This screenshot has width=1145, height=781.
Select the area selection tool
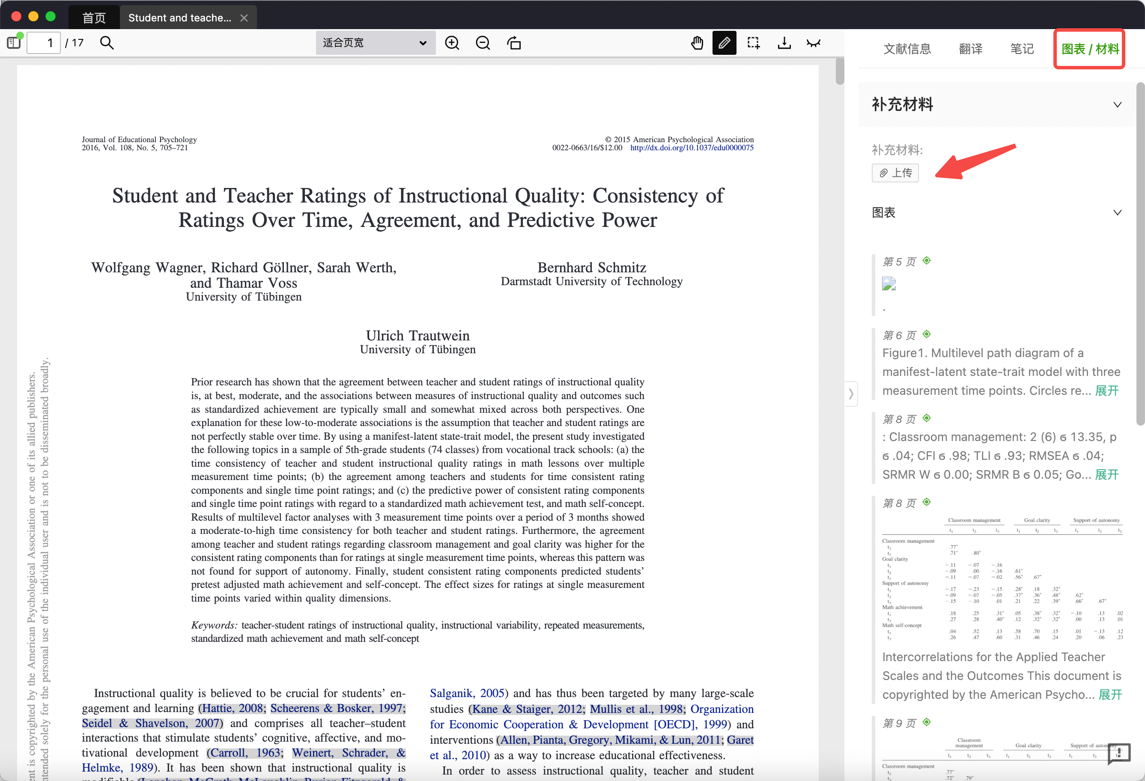[753, 43]
